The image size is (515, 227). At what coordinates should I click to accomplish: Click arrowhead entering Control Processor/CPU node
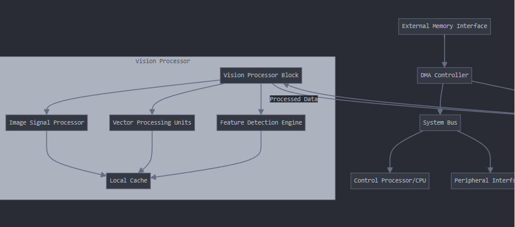point(390,170)
